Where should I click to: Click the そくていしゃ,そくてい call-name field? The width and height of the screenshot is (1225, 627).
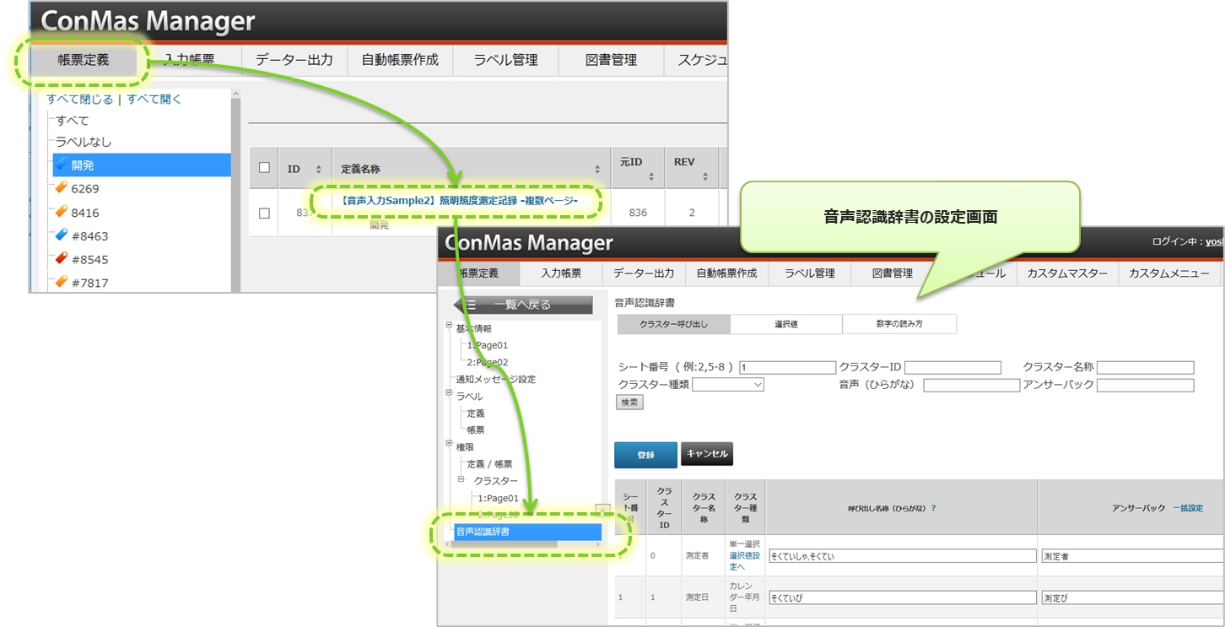tap(902, 556)
